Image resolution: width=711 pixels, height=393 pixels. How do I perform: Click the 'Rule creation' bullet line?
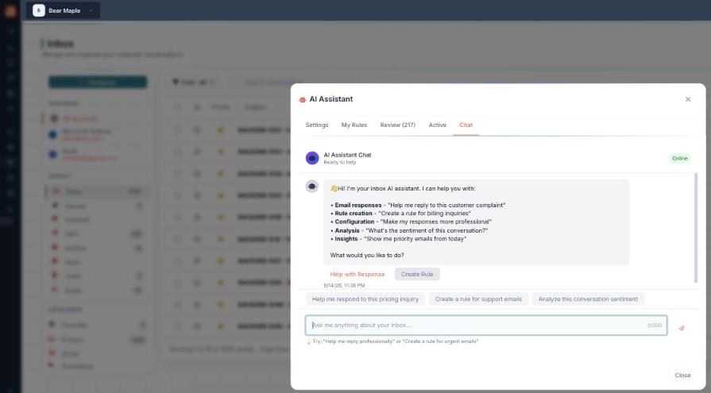point(400,214)
